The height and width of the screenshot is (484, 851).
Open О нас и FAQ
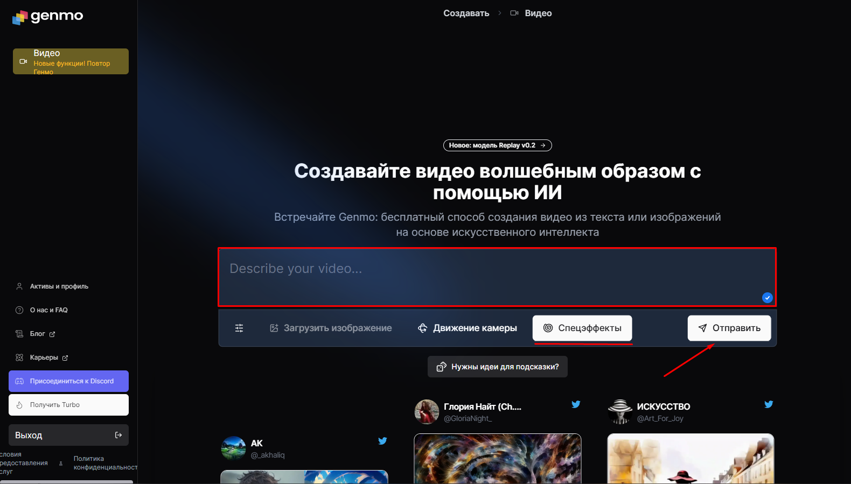tap(48, 310)
